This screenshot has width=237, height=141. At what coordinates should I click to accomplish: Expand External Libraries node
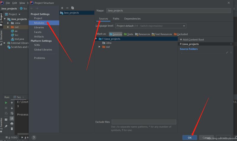(4, 43)
